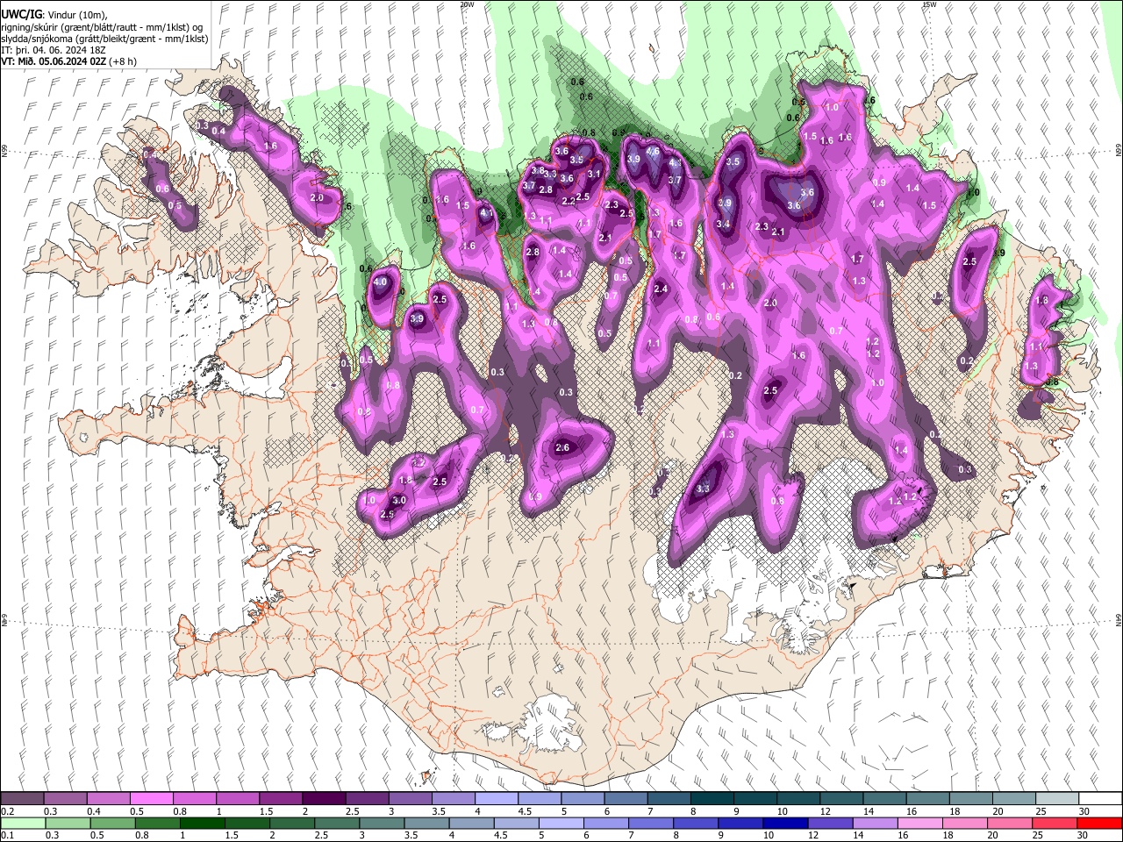Click the 4.0 precipitation value on the map
Image resolution: width=1123 pixels, height=842 pixels.
380,282
